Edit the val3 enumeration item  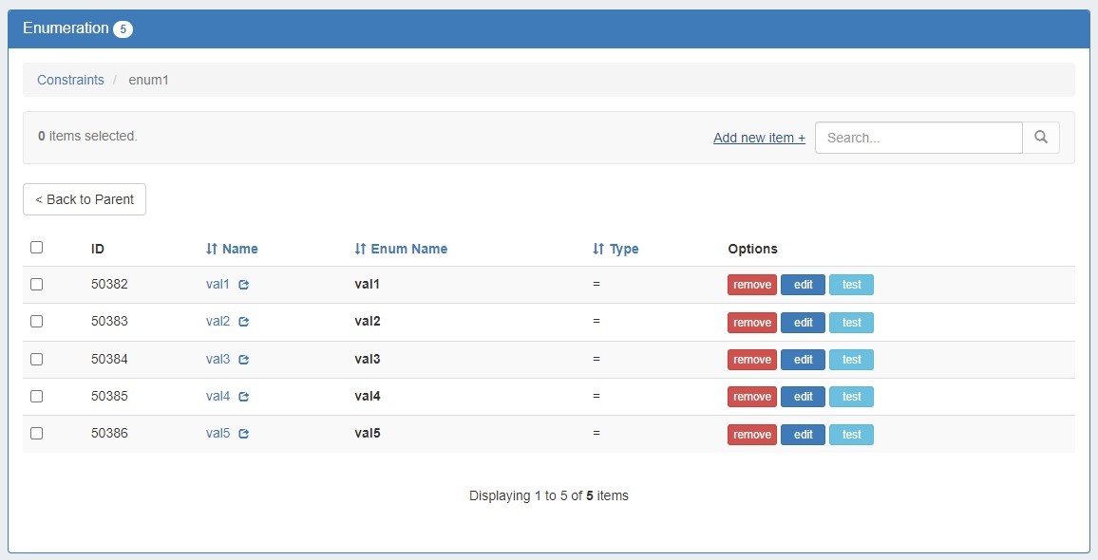(x=803, y=360)
